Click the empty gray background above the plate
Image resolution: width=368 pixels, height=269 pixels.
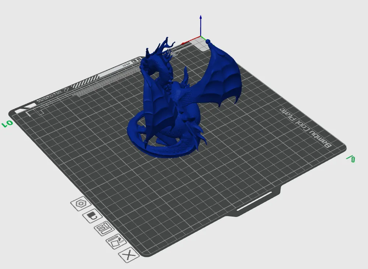click(x=94, y=28)
